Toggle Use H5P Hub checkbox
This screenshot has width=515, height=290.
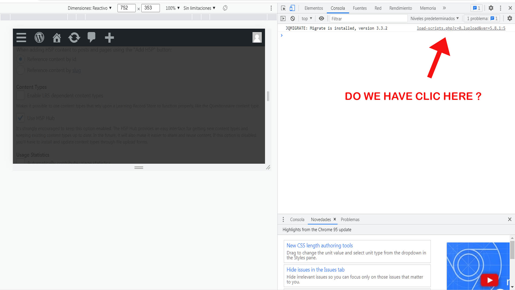[x=20, y=118]
